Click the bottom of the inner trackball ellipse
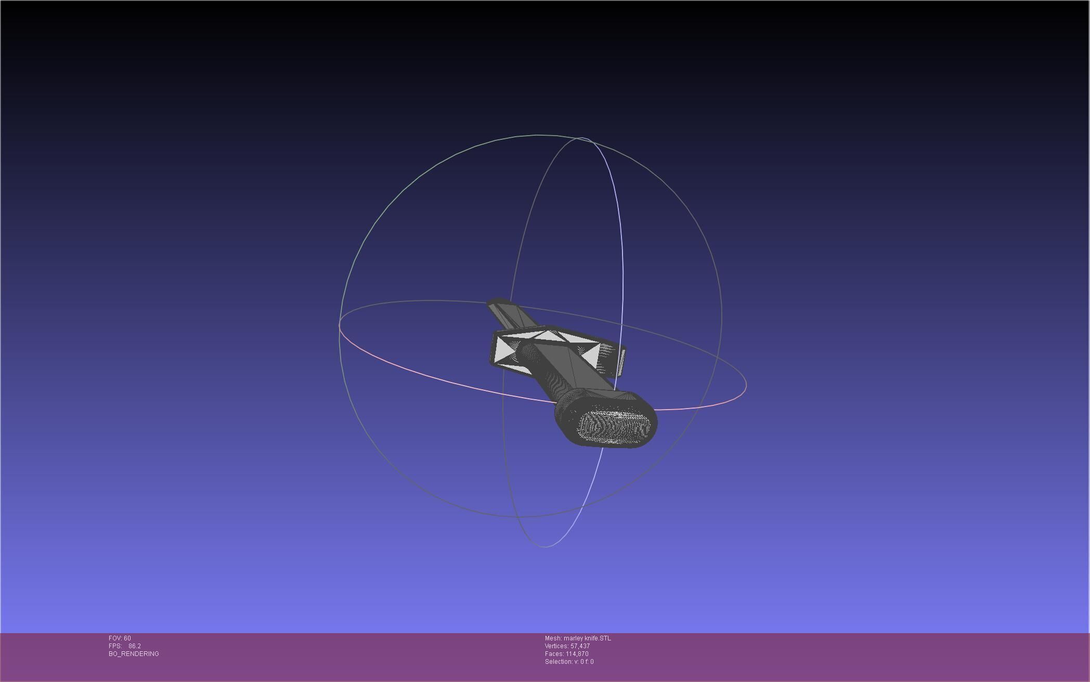Screen dimensions: 1090x682 coord(545,546)
